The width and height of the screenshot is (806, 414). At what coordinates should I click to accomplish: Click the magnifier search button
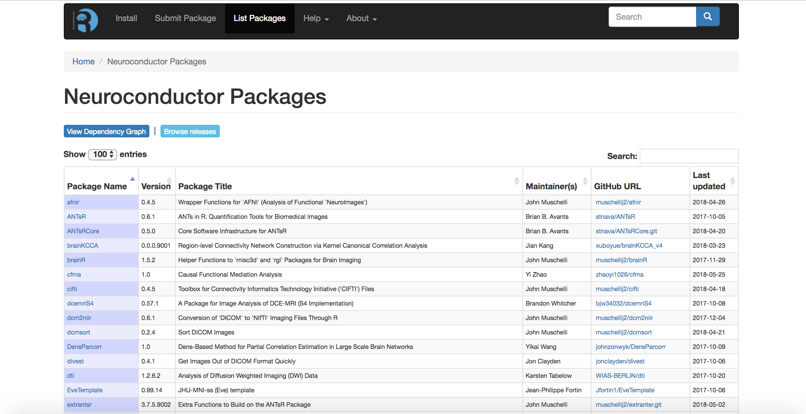tap(708, 16)
